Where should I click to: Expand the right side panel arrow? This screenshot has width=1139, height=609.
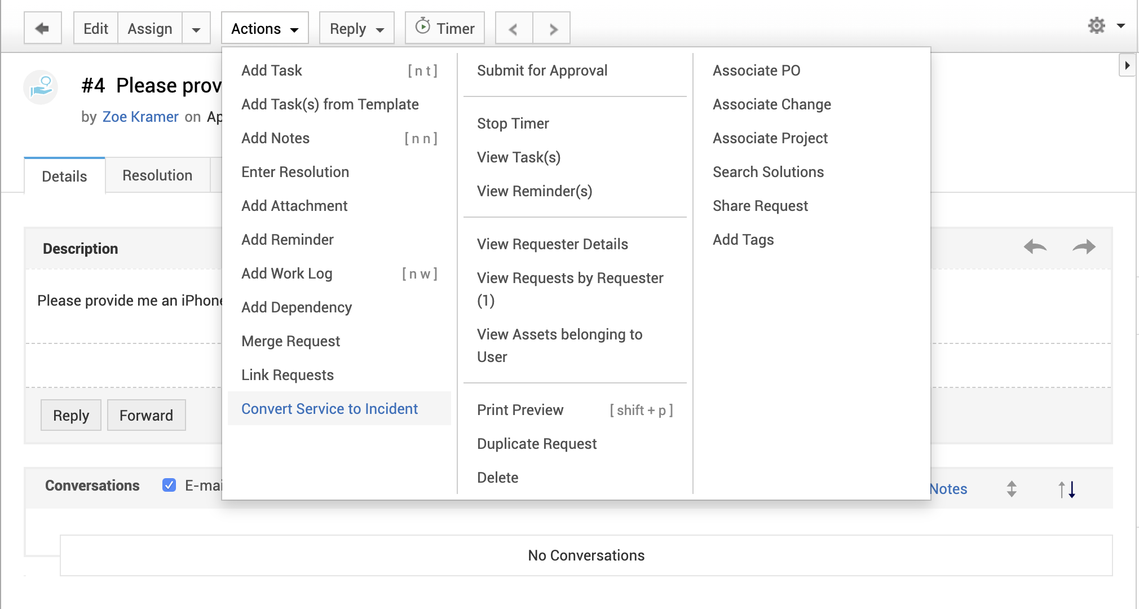(x=1127, y=65)
